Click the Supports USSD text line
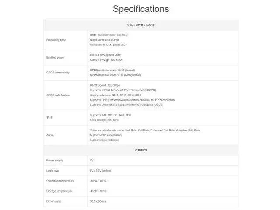 126,105
